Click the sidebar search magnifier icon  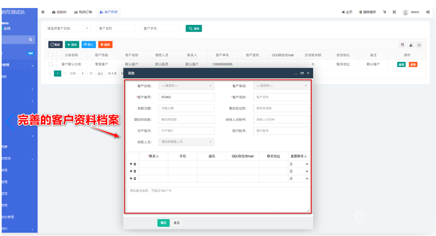click(x=30, y=40)
